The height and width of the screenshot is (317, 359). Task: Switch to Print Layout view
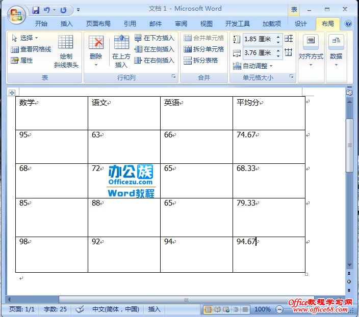pos(208,310)
